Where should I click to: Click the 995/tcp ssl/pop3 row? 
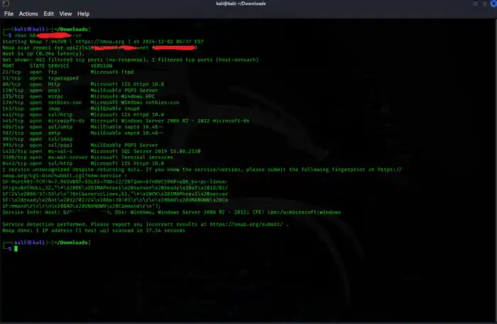click(x=80, y=145)
